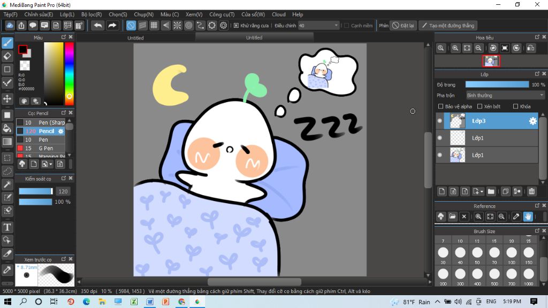The image size is (548, 308).
Task: Click Tạo một đường thẳng button
Action: pos(448,26)
